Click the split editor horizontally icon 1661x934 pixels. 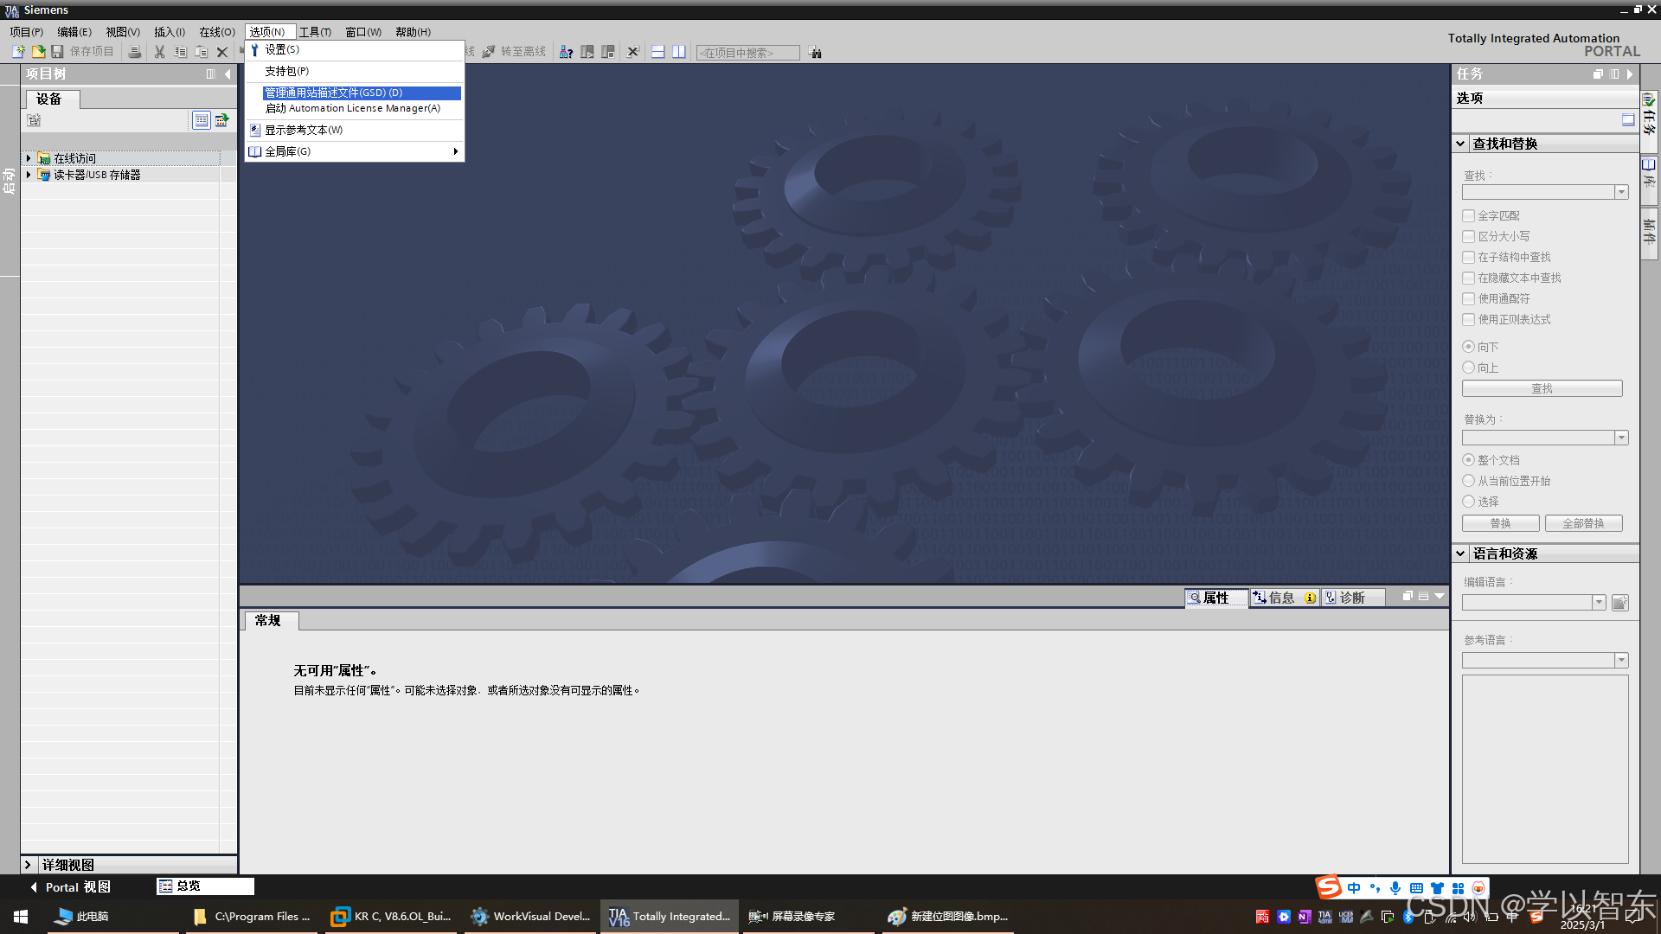657,52
